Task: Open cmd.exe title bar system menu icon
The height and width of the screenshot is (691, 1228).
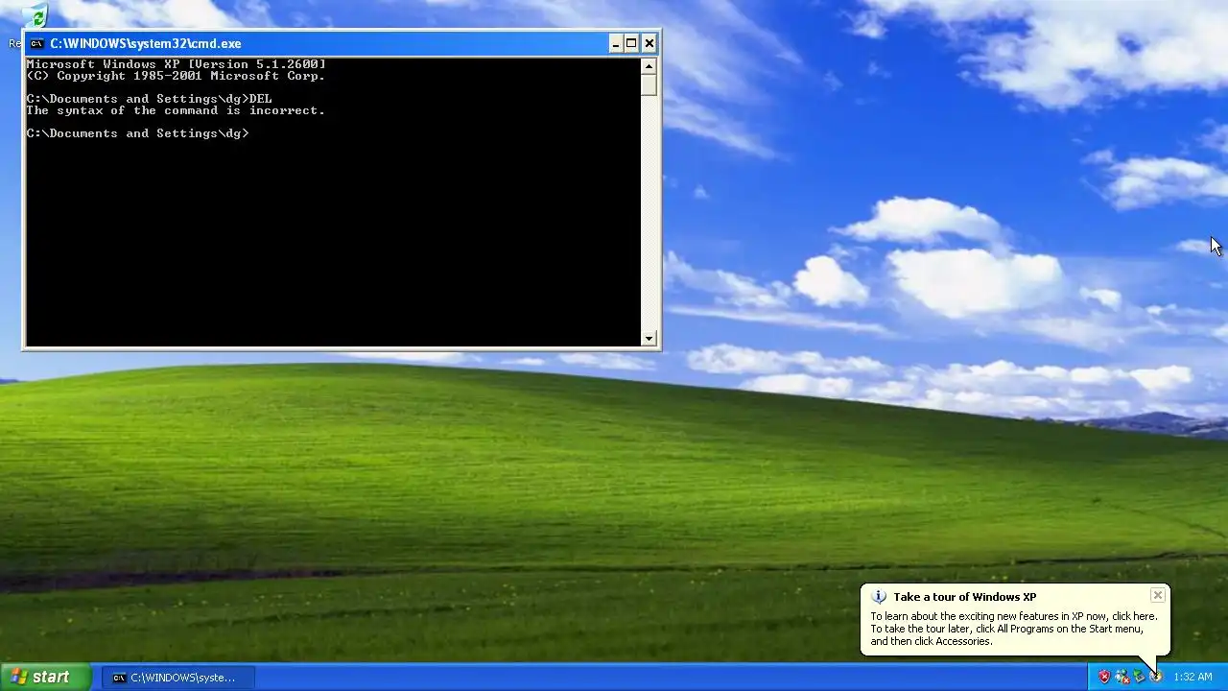Action: point(36,43)
